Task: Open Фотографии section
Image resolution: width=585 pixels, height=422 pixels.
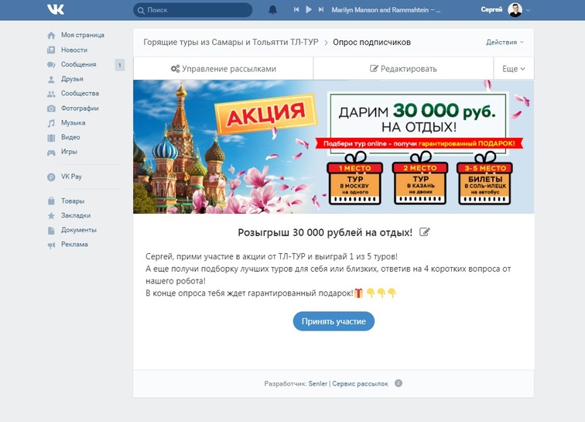Action: (80, 108)
